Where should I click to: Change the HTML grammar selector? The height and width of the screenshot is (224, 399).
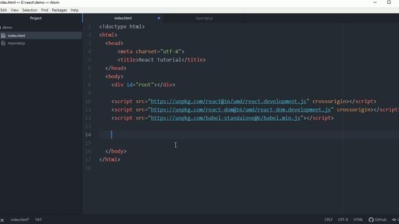point(358,220)
